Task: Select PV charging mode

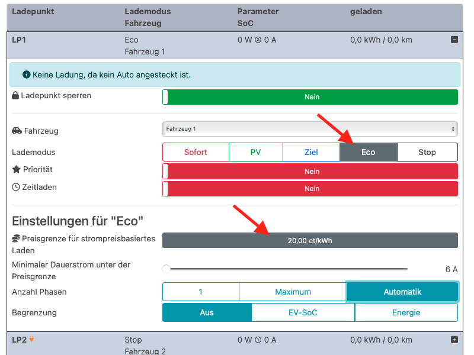Action: click(255, 152)
